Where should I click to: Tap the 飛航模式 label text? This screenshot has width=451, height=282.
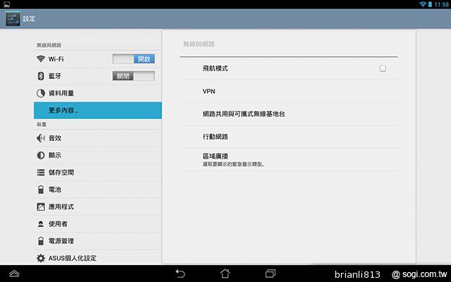[x=215, y=68]
